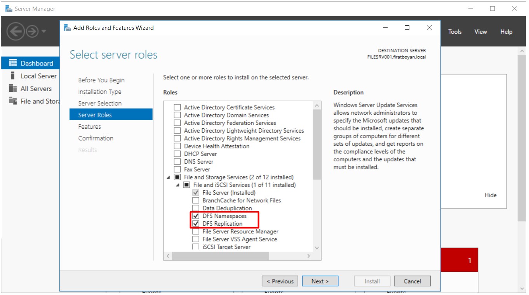Viewport: 529px width, 295px height.
Task: Enable the DNS Server role
Action: point(177,162)
